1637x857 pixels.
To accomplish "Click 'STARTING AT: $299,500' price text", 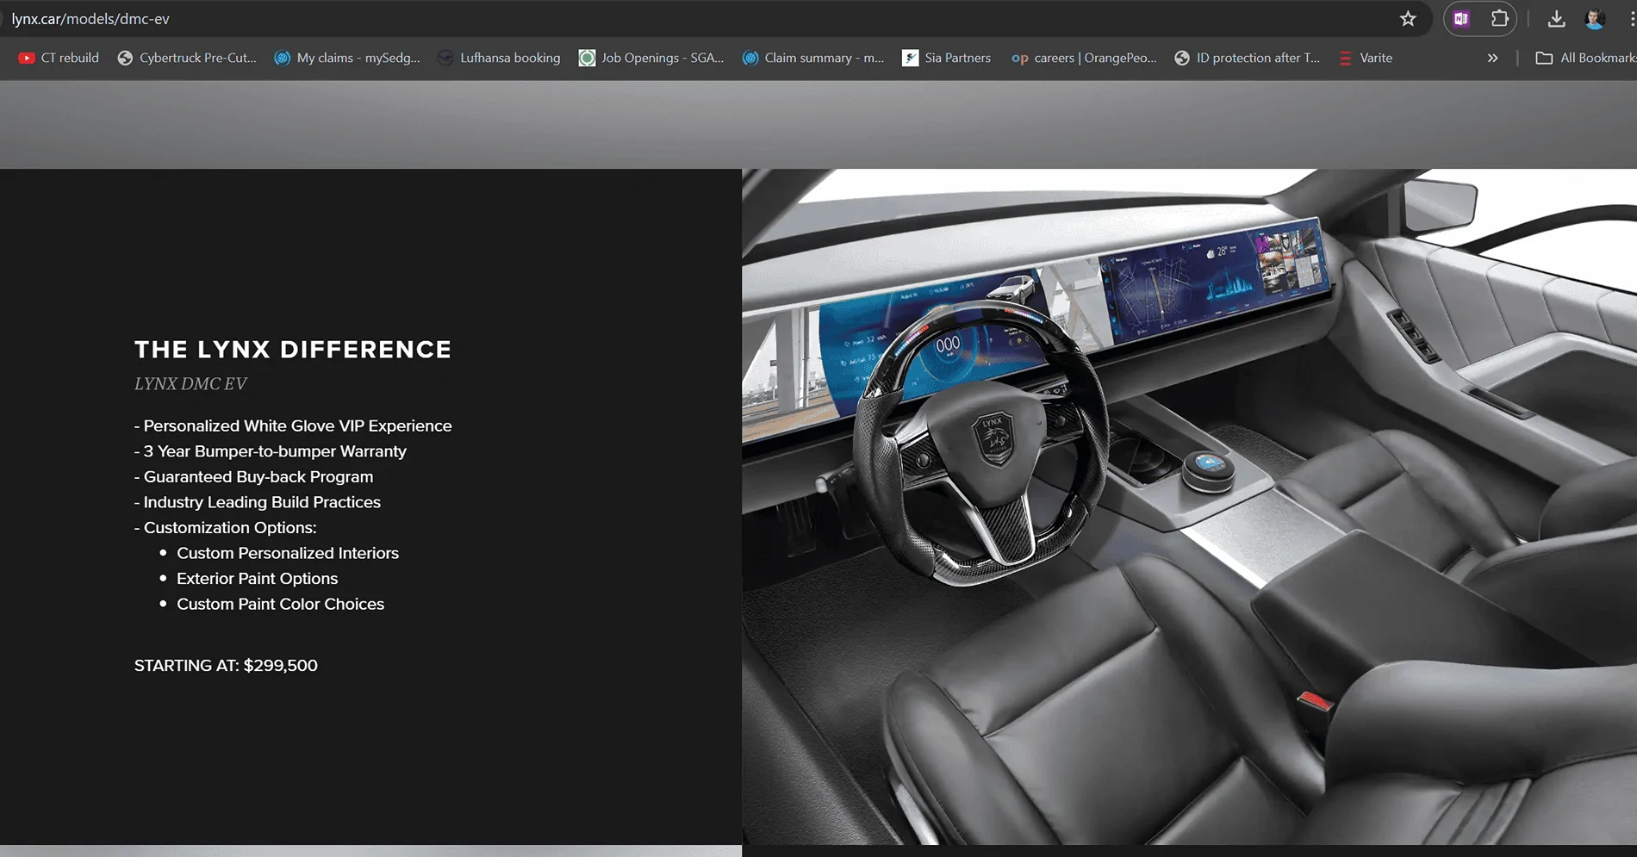I will [x=226, y=666].
